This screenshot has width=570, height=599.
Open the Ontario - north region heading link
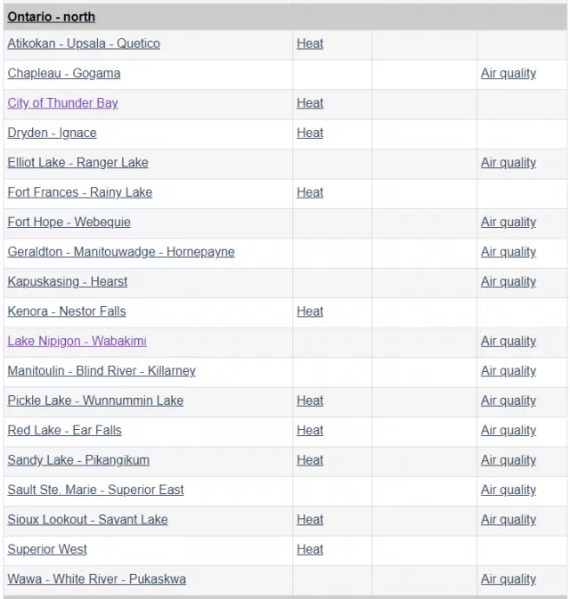tap(52, 17)
